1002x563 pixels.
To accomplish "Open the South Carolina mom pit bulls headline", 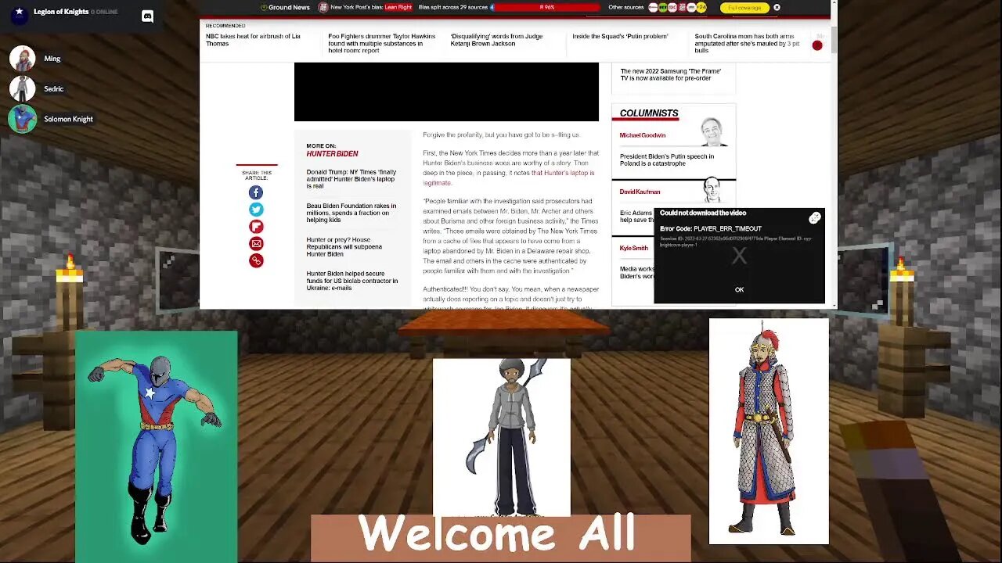I will coord(747,43).
